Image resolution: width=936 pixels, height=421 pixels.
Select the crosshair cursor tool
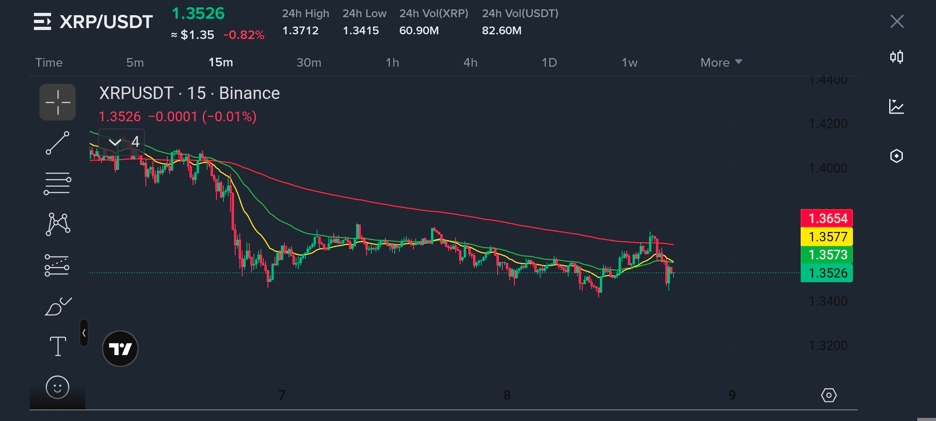click(57, 102)
